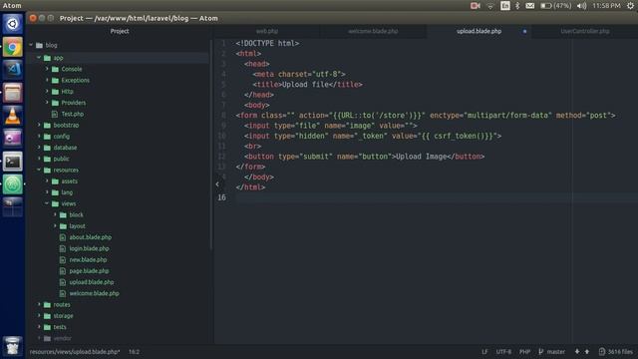Click the tree view hide chevron handle
Viewport: 638px width, 359px height.
(x=217, y=184)
